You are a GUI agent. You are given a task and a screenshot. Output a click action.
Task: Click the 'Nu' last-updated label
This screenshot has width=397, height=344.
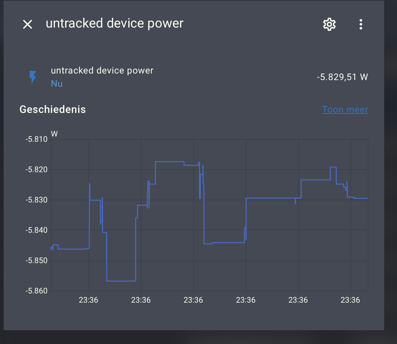[x=57, y=84]
